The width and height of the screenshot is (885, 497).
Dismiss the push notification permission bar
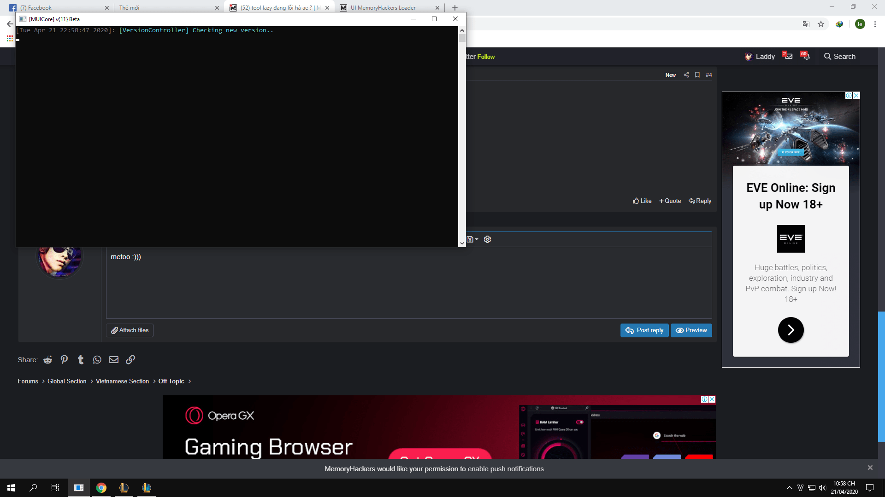(870, 468)
